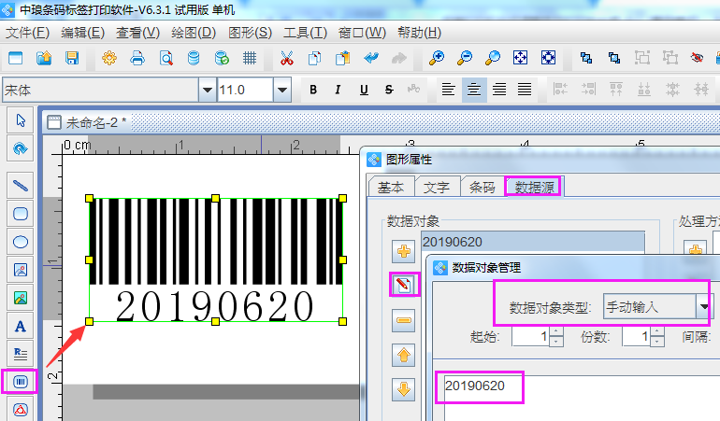720x421 pixels.
Task: Expand the font name dropdown
Action: [x=207, y=90]
